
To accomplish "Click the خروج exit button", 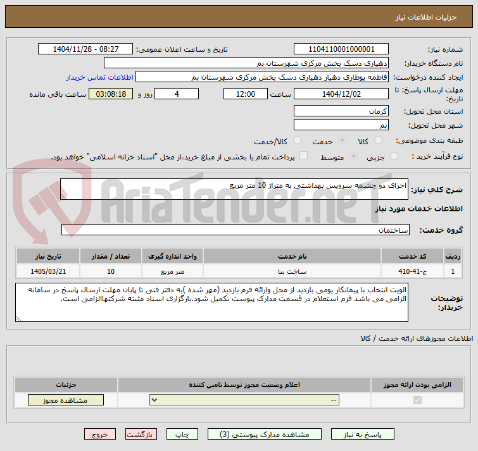I will point(100,435).
